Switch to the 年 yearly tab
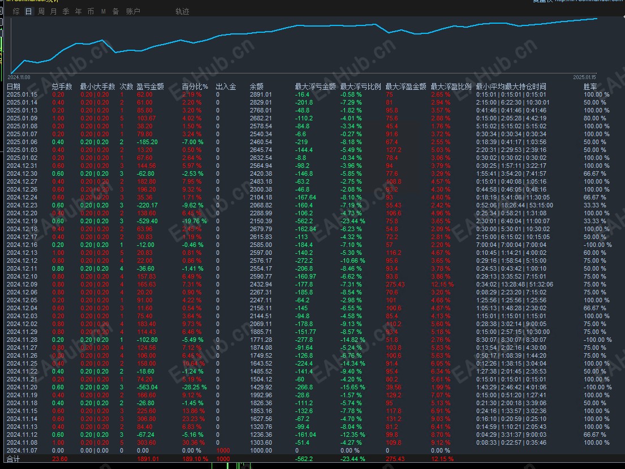 tap(79, 11)
